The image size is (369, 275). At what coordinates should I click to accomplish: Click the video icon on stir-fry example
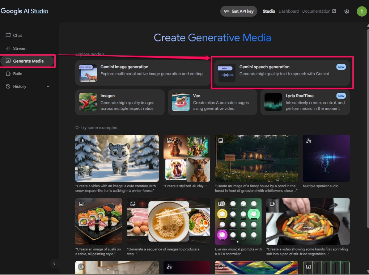pos(272,204)
